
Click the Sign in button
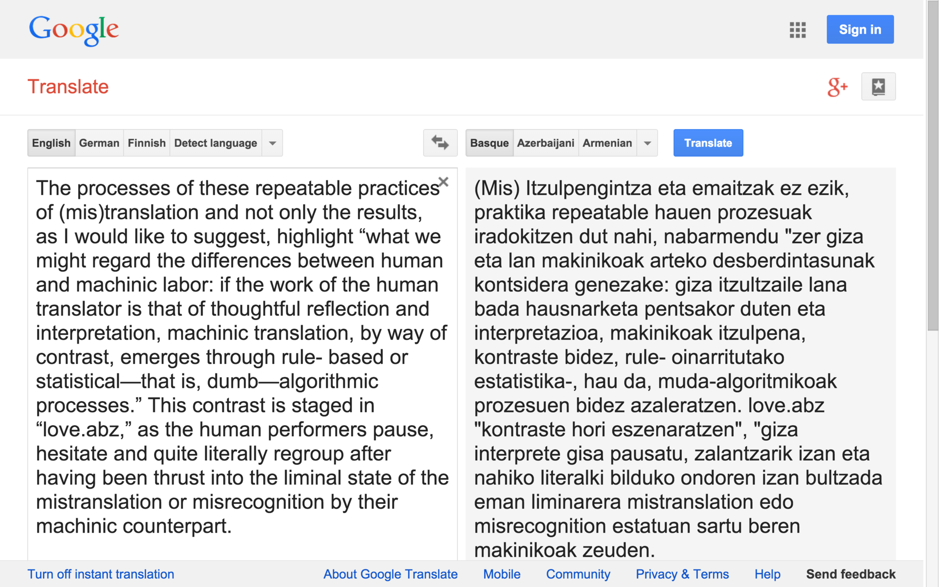pos(860,29)
